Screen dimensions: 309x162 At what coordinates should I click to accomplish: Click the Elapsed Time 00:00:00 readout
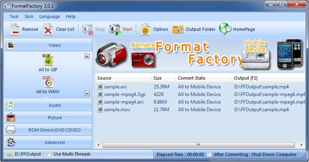pos(180,154)
